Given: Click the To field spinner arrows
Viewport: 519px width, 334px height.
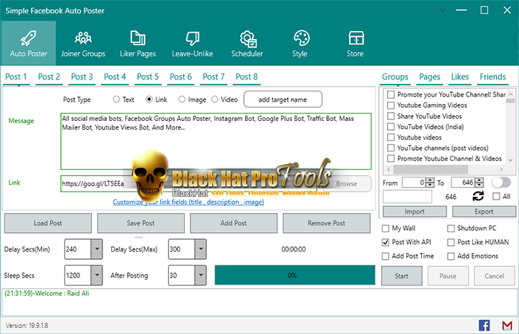Looking at the screenshot, I should click(x=479, y=183).
